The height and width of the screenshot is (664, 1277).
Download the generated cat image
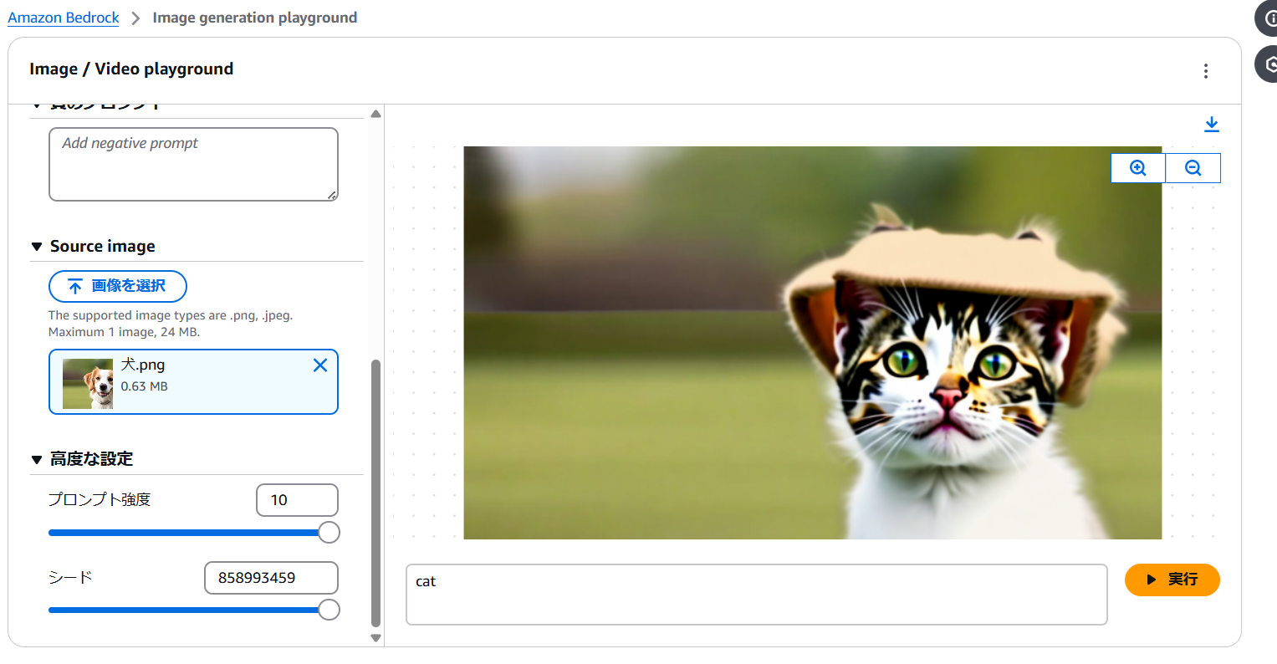point(1211,125)
